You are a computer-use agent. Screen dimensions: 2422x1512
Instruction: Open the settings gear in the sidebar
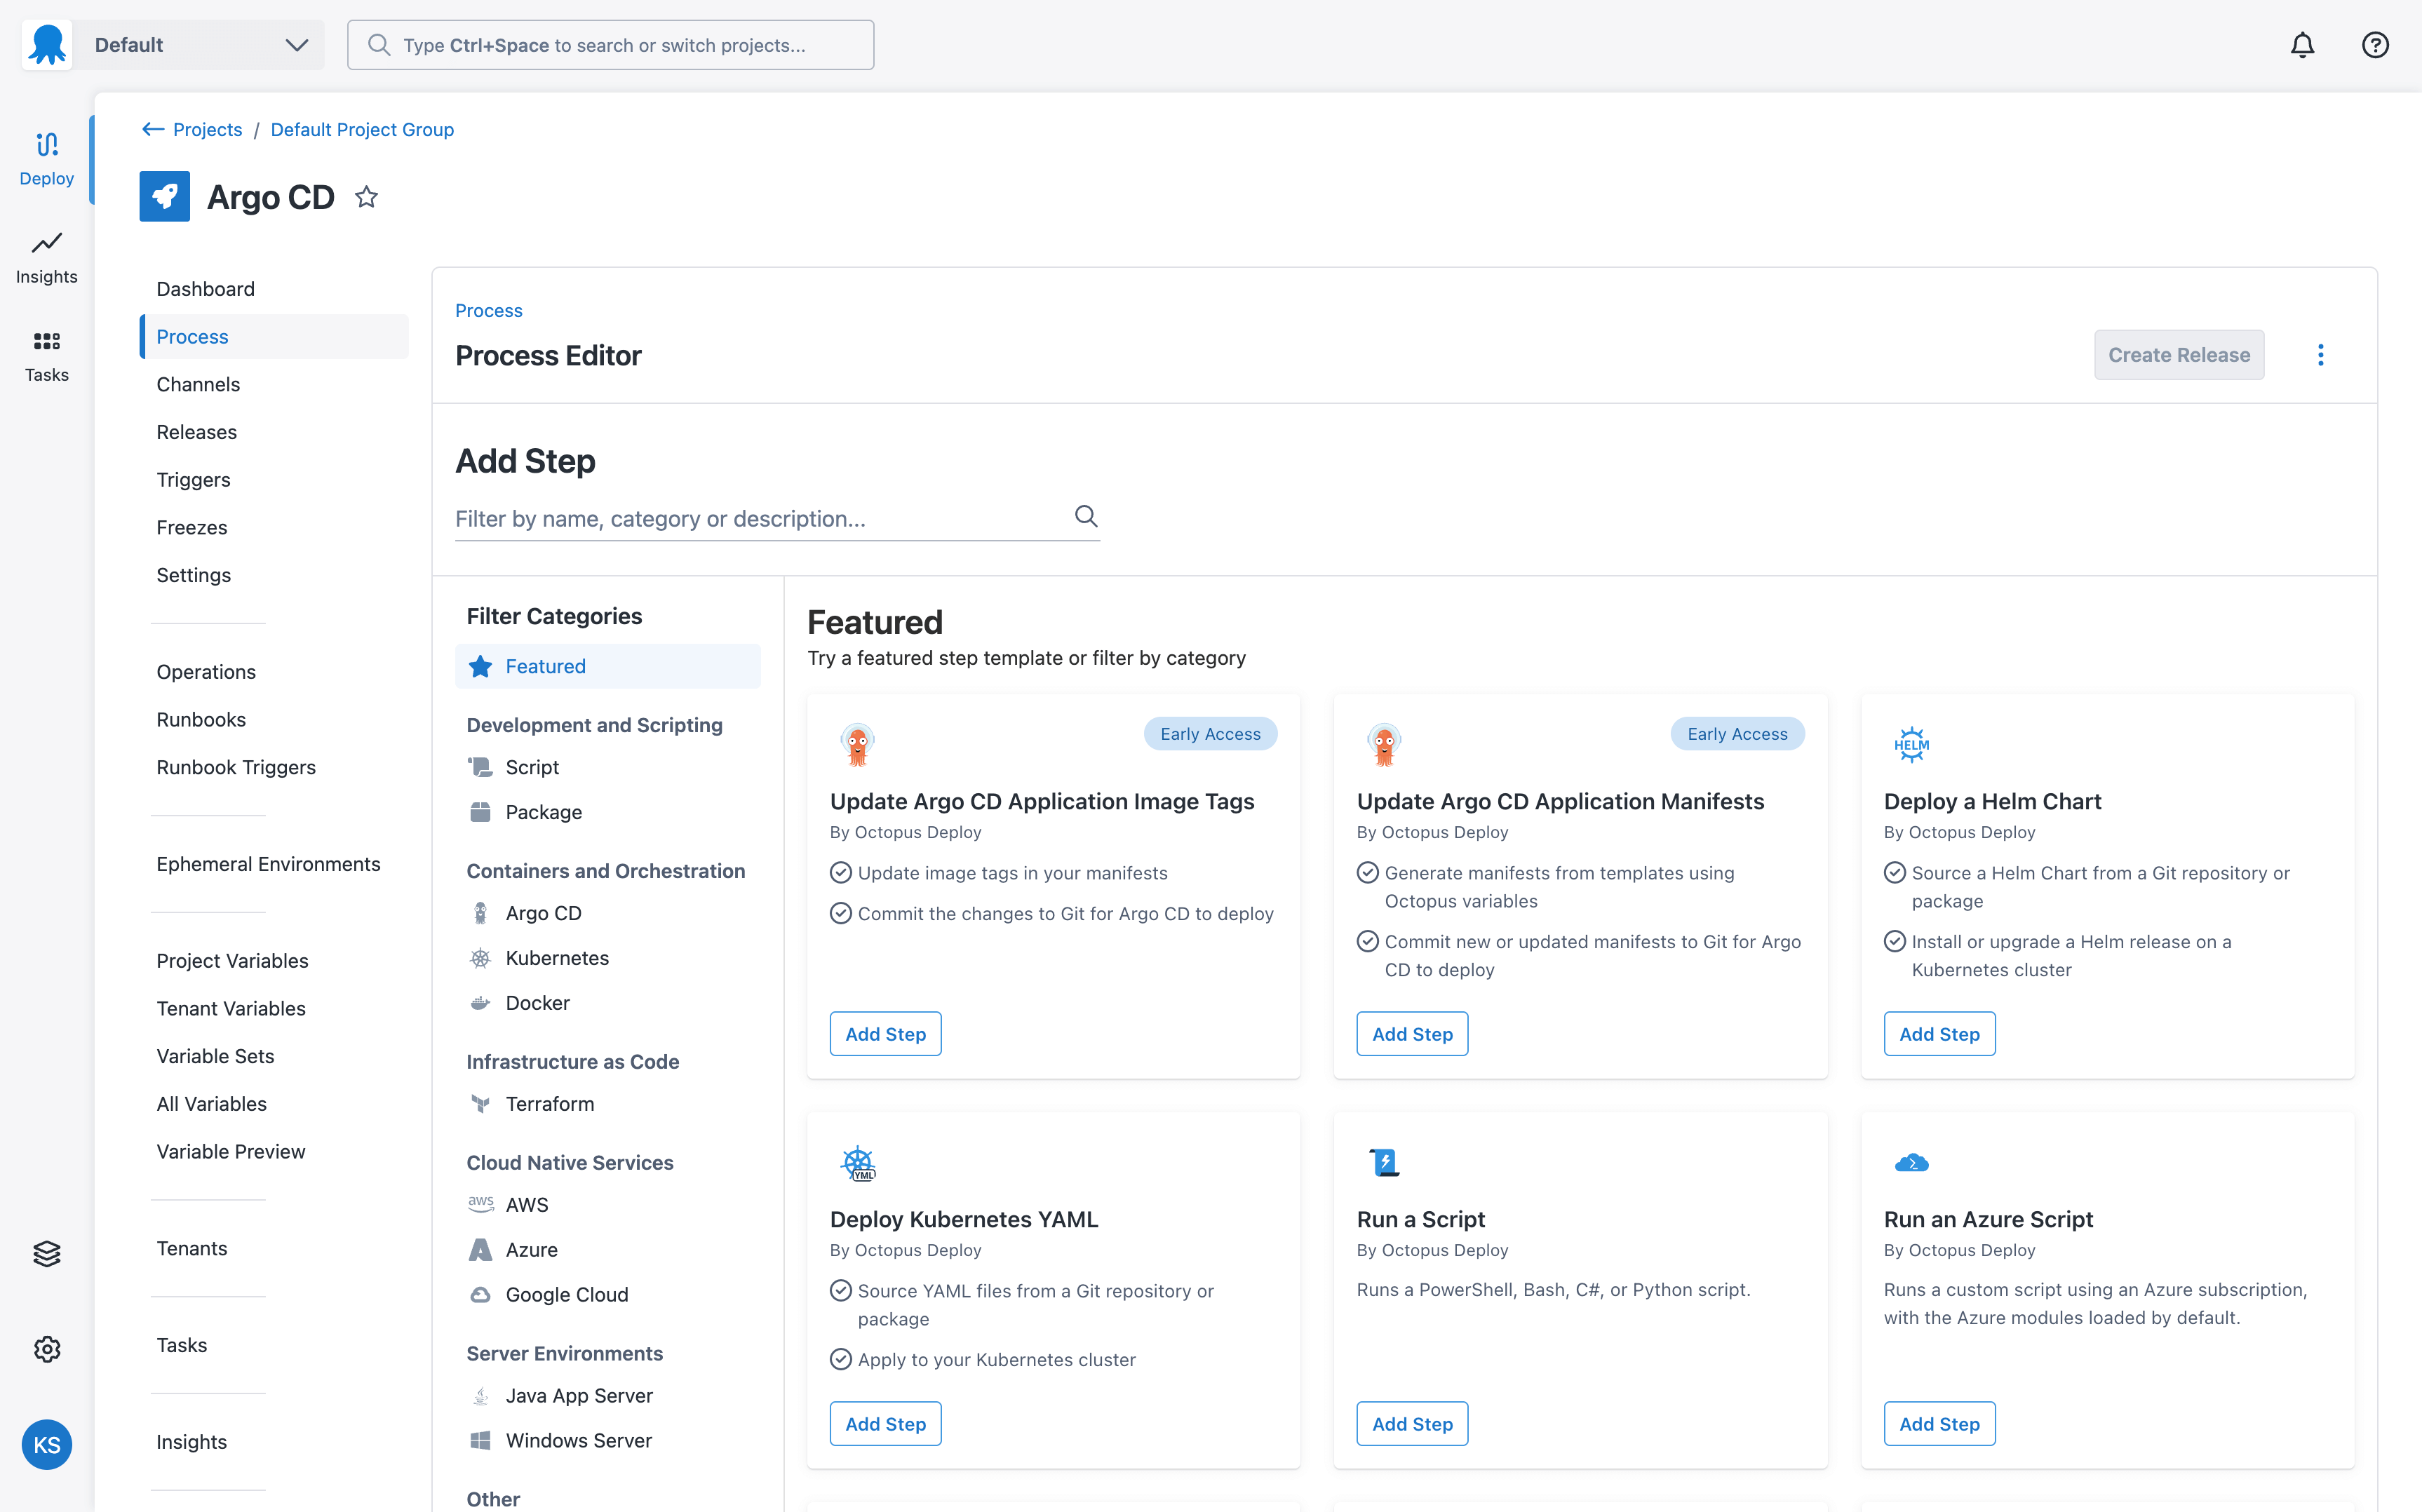click(x=46, y=1349)
